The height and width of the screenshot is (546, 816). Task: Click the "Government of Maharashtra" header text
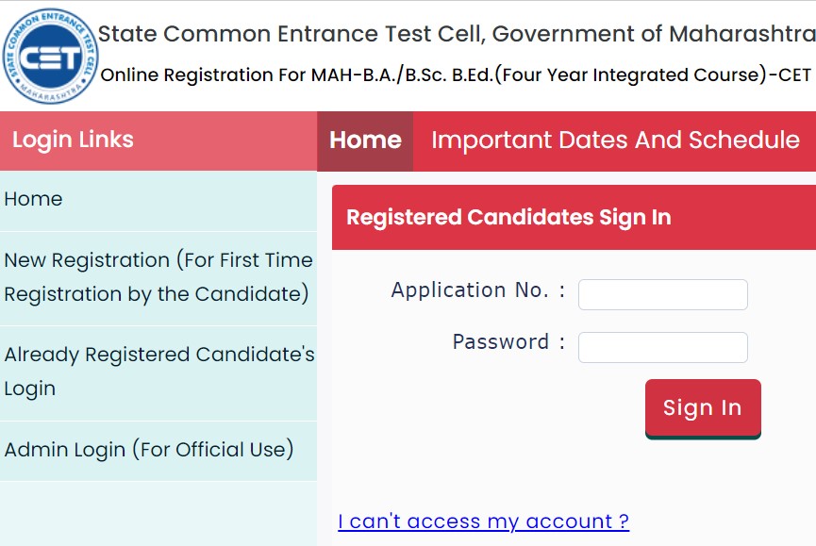click(x=653, y=35)
